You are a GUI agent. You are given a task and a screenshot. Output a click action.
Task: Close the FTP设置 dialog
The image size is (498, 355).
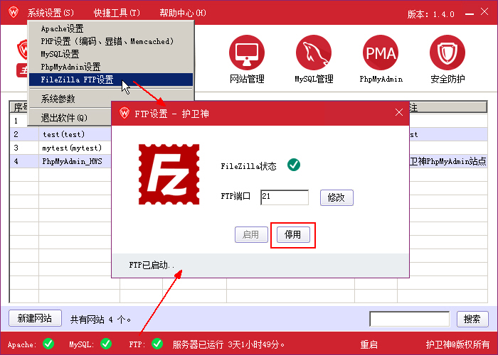click(399, 112)
